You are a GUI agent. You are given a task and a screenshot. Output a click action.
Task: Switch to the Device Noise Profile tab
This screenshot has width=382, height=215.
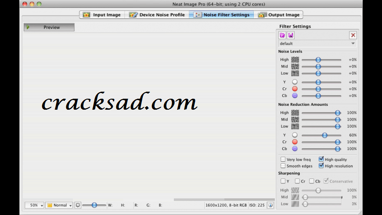coord(157,15)
